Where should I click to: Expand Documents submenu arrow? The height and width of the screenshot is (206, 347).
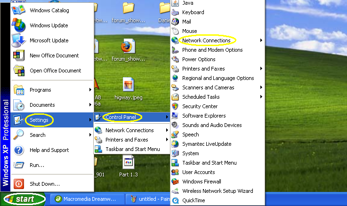pyautogui.click(x=90, y=105)
